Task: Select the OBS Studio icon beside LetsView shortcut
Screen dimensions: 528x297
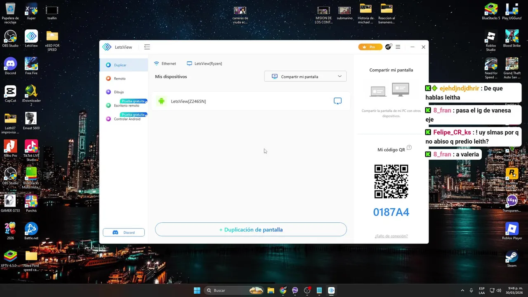Action: (10, 39)
